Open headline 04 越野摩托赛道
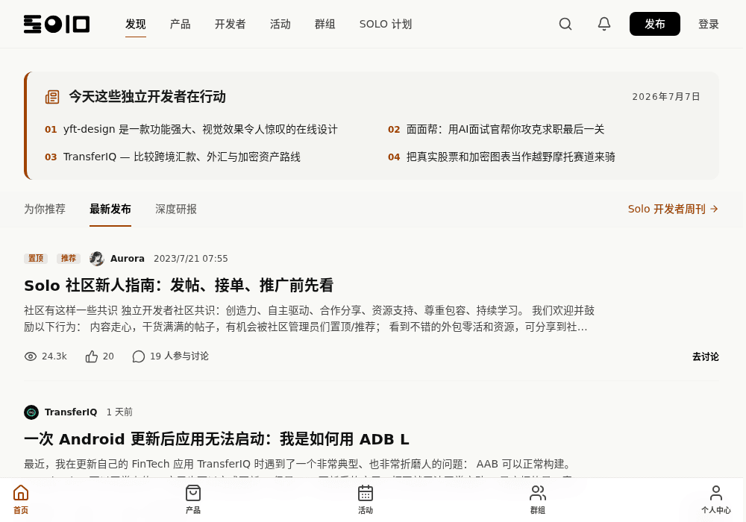 [x=501, y=157]
